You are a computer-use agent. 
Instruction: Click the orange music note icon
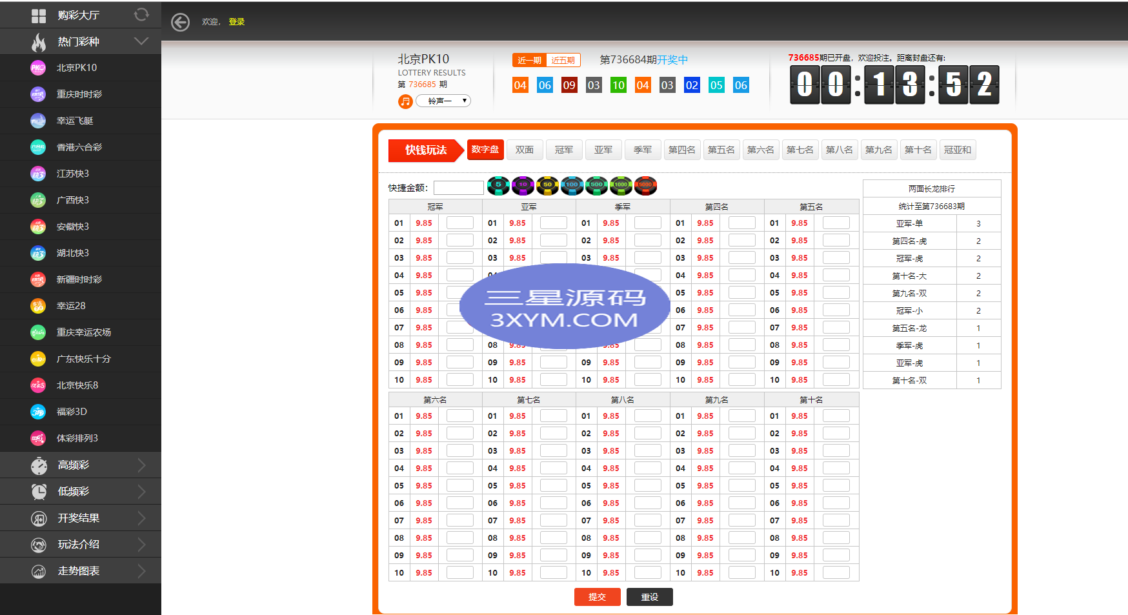405,101
